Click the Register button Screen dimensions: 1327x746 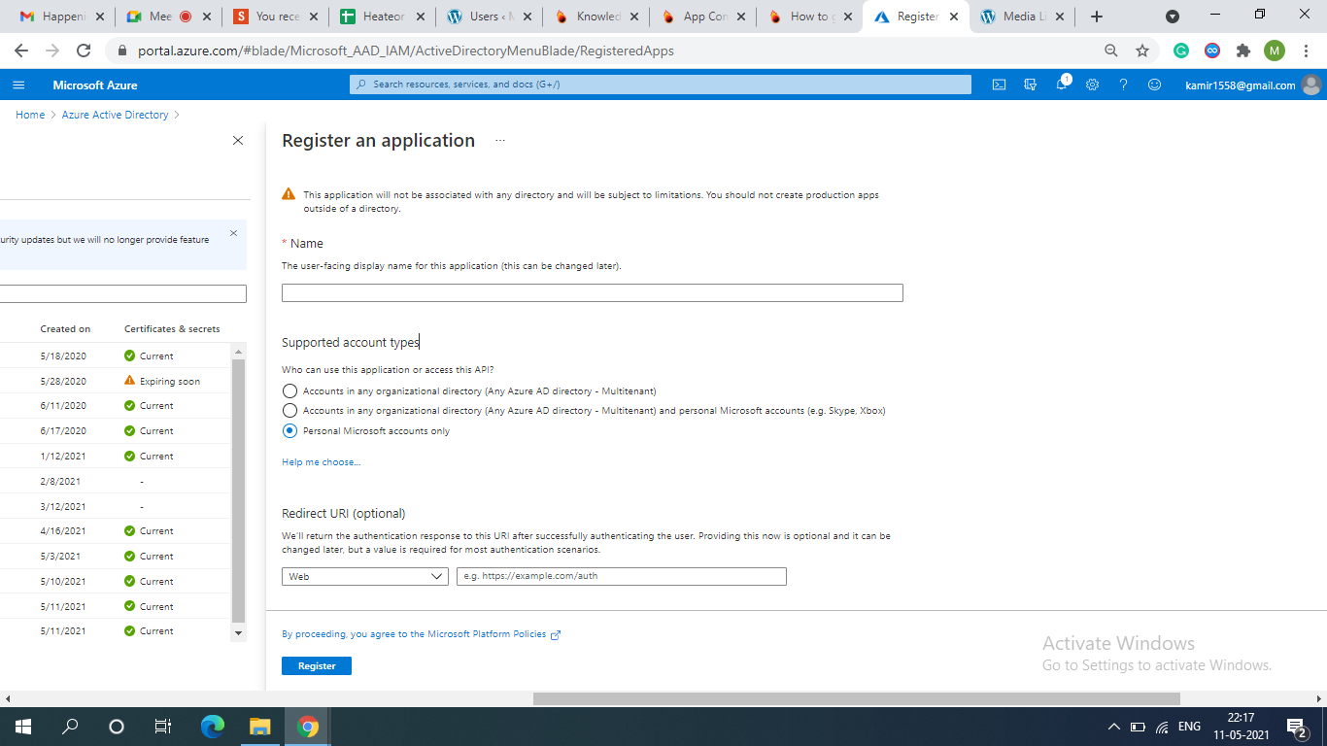click(317, 666)
